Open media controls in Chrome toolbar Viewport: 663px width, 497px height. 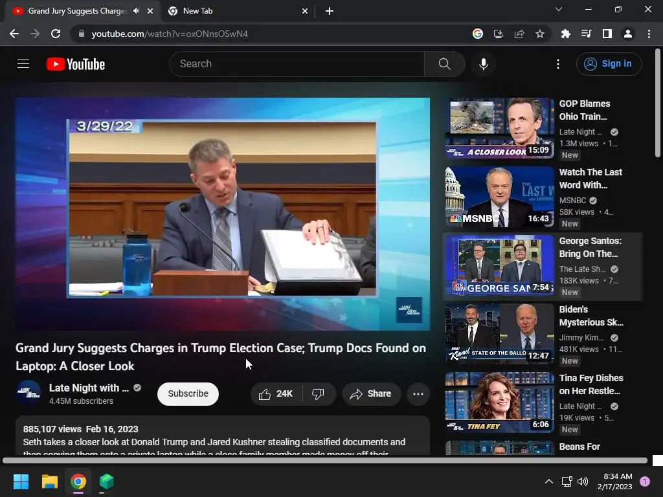point(586,34)
